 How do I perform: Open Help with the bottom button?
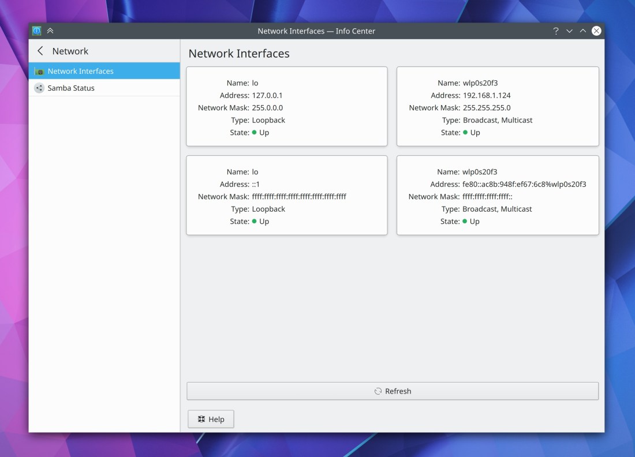click(211, 419)
